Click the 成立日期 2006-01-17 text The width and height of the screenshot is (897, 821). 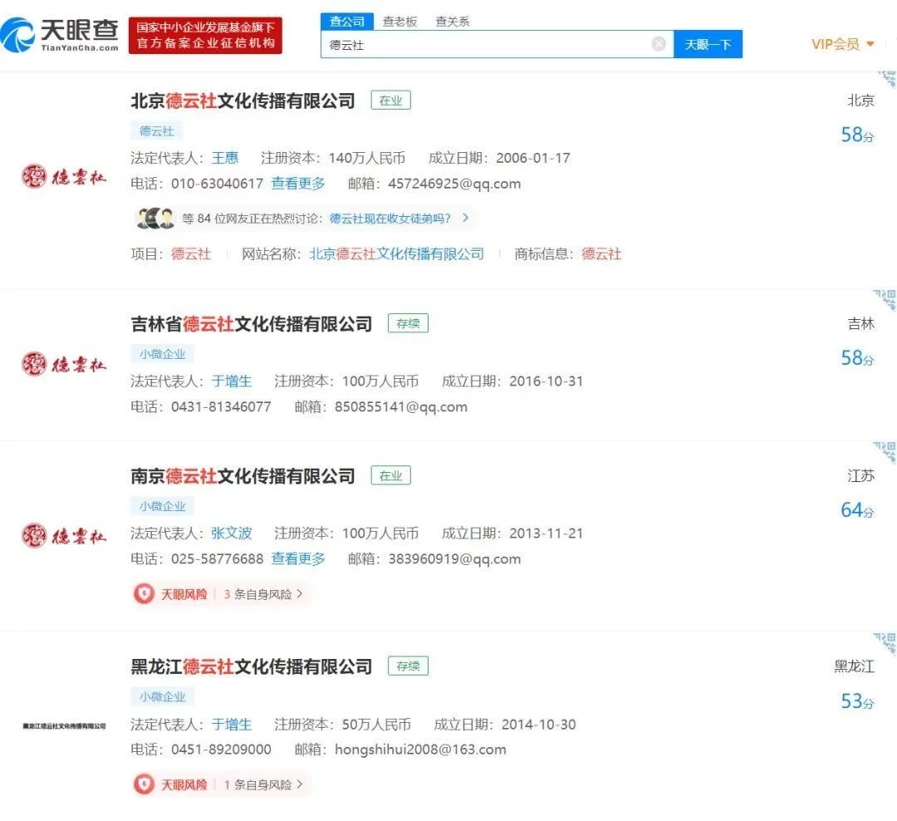499,158
